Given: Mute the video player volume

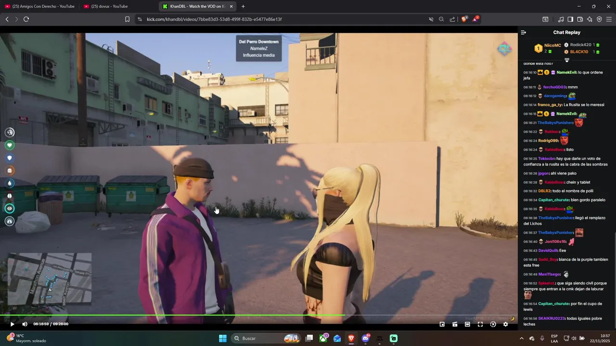Looking at the screenshot, I should pyautogui.click(x=25, y=324).
